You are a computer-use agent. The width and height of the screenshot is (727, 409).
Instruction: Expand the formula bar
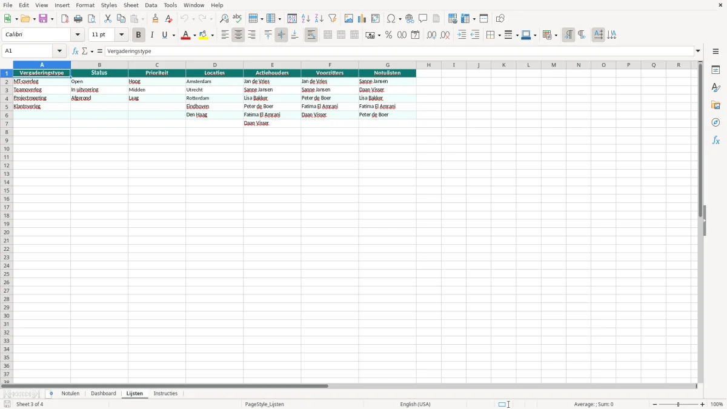pyautogui.click(x=698, y=52)
